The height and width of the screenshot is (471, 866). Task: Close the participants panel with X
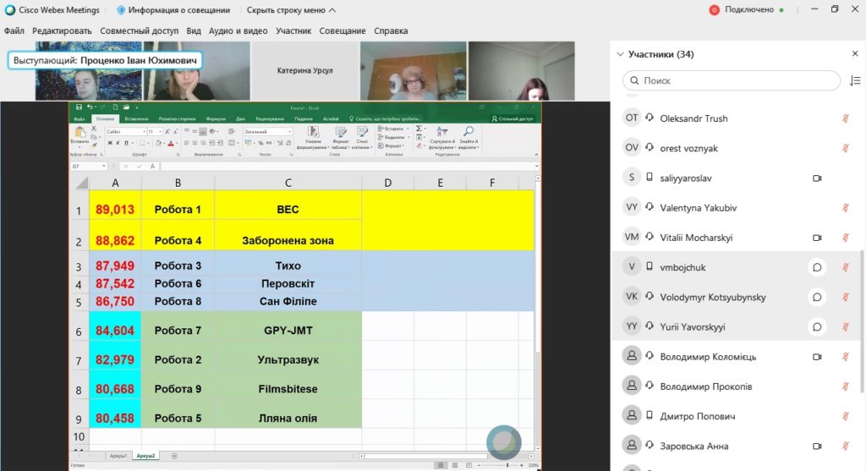[855, 53]
